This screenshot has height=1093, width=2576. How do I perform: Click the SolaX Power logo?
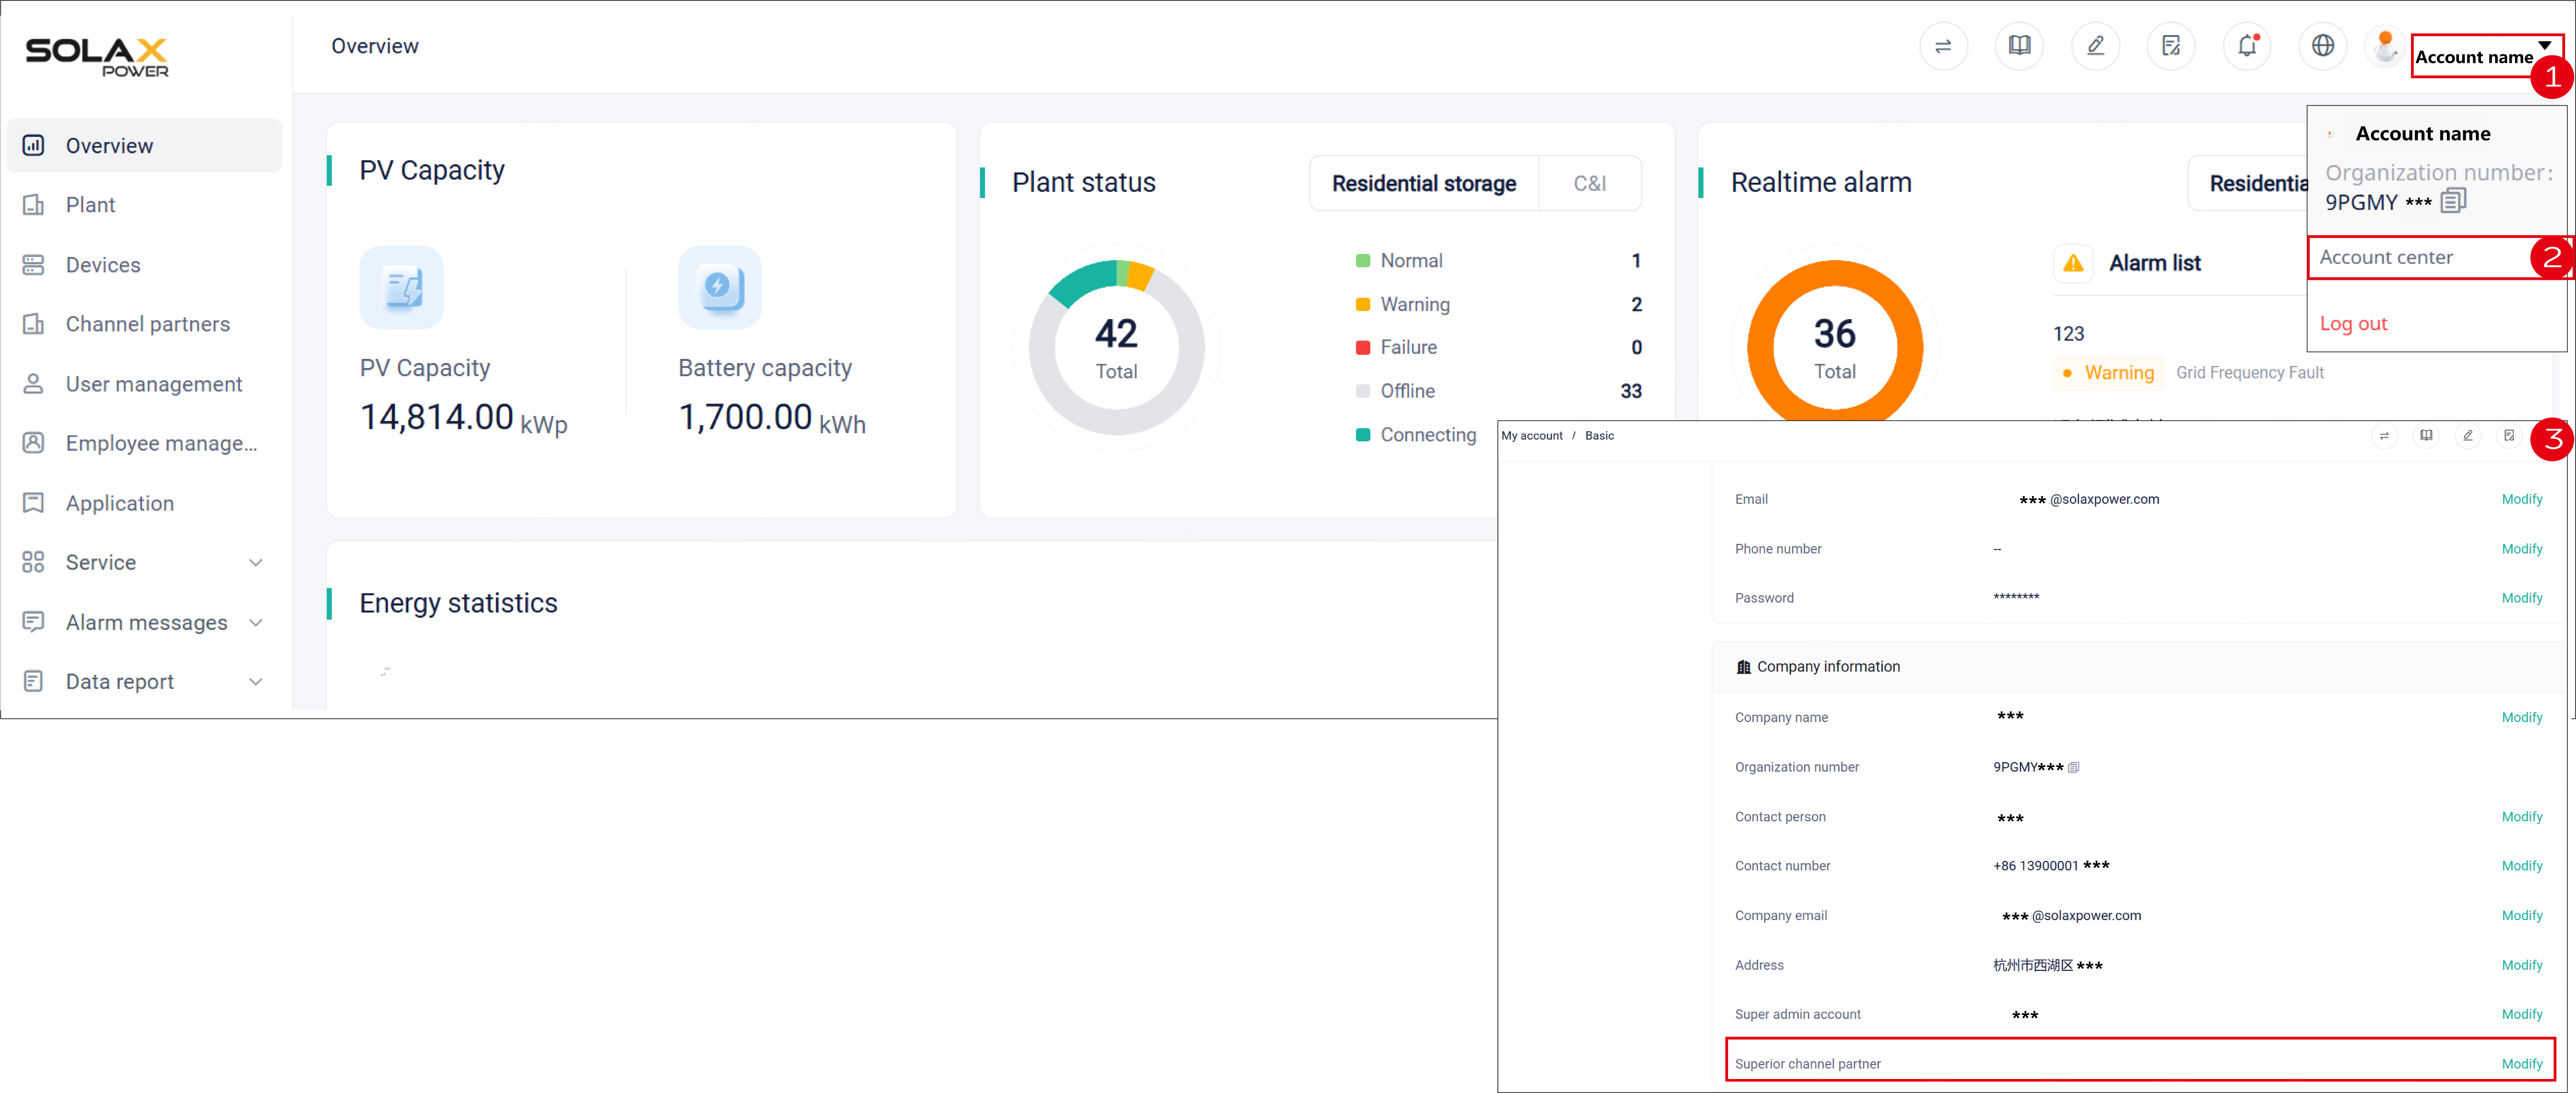tap(97, 57)
